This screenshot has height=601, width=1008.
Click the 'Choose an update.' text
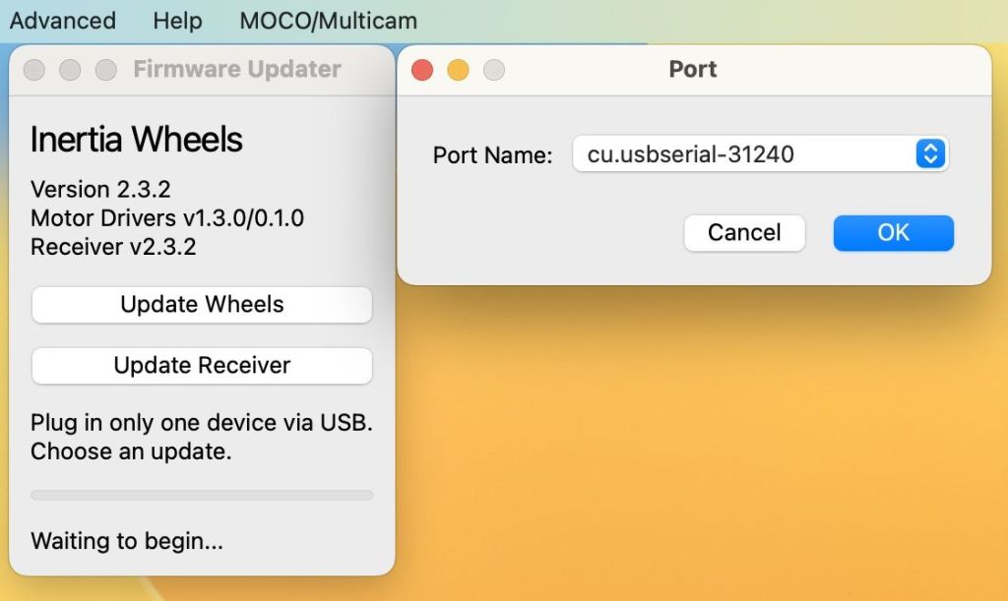tap(131, 452)
